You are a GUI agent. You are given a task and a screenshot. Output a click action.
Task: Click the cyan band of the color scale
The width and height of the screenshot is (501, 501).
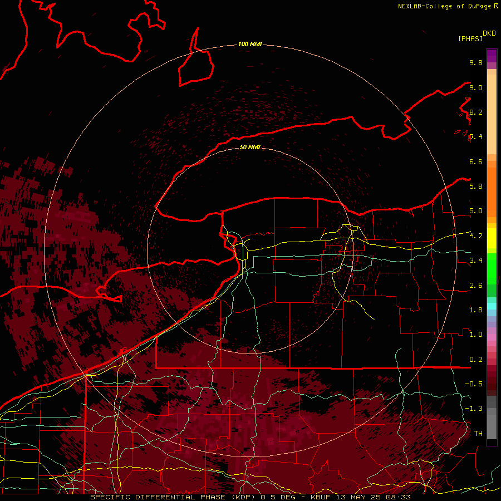tap(492, 306)
